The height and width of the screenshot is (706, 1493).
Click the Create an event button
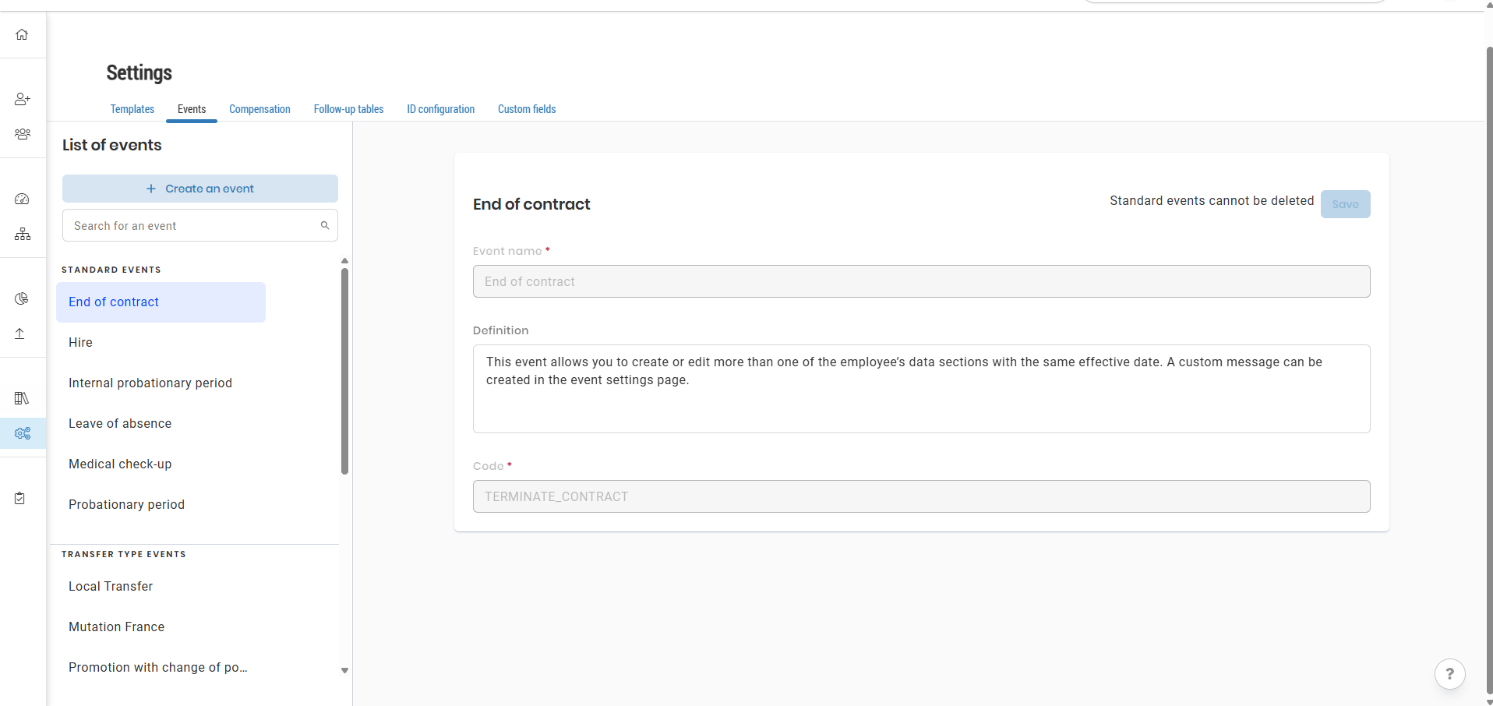[x=200, y=188]
